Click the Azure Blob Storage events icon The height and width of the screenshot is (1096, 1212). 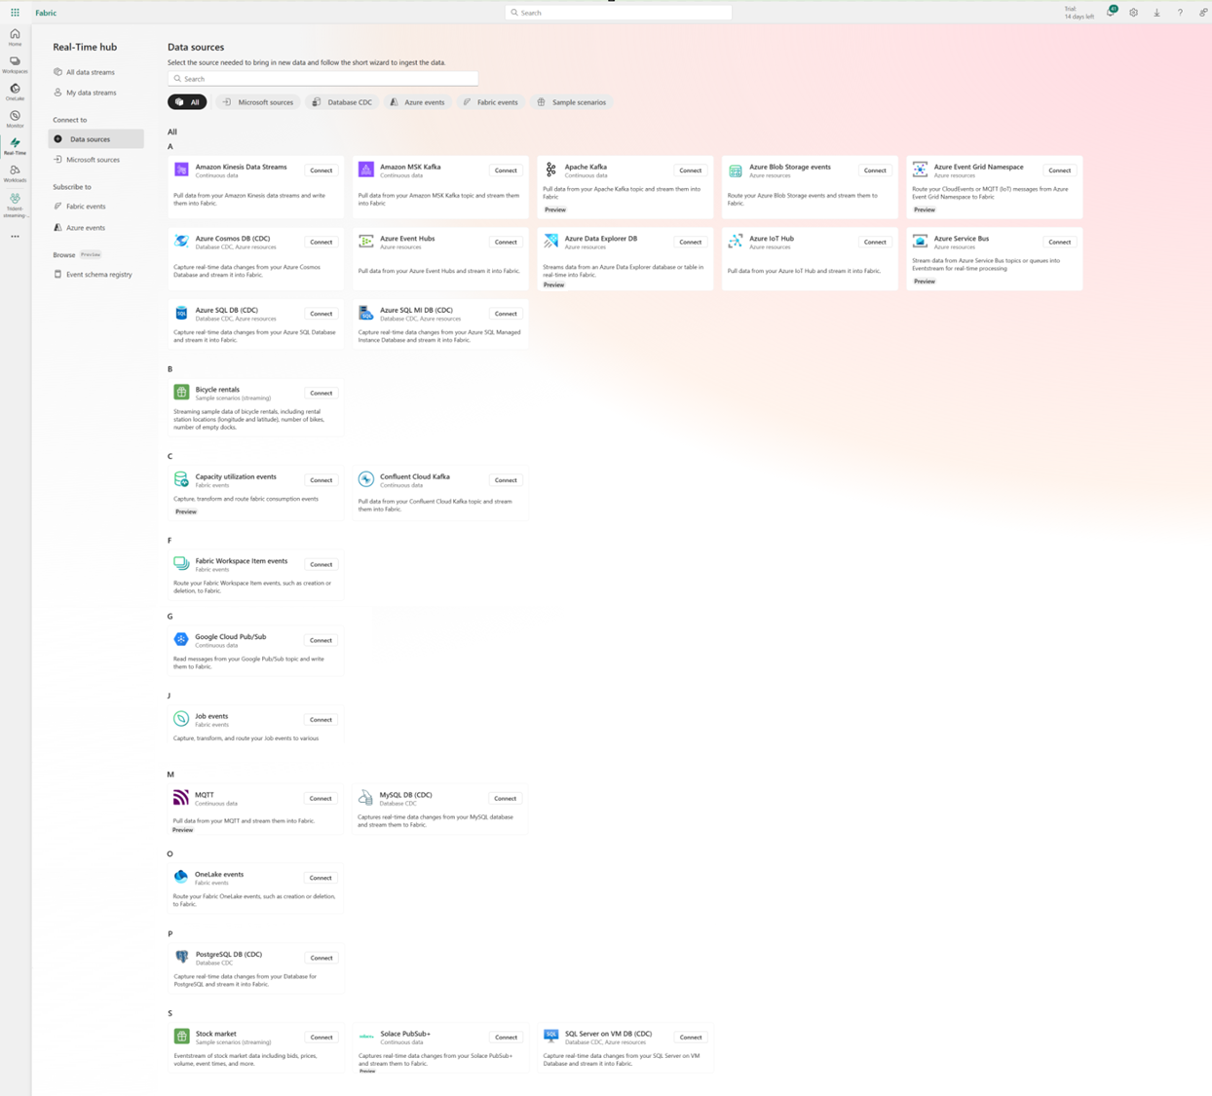736,170
